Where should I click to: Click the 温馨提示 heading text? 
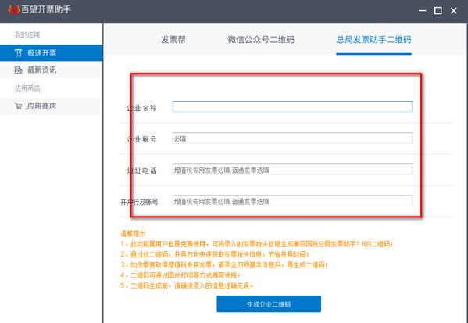click(x=133, y=233)
